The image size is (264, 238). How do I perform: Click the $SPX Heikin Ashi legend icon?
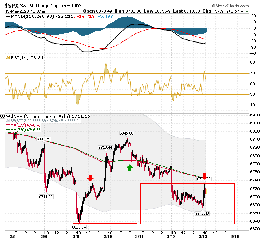click(x=8, y=116)
